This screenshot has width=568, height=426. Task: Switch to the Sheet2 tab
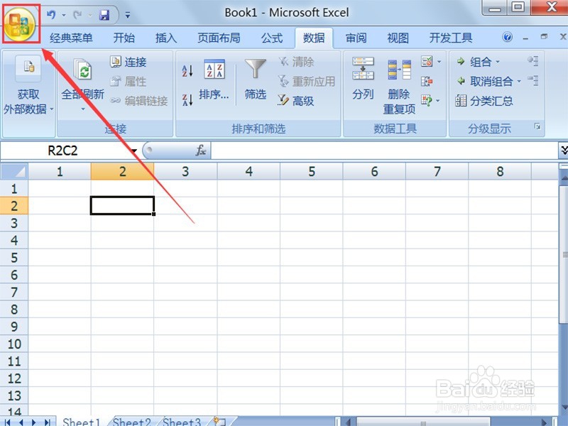tap(132, 421)
